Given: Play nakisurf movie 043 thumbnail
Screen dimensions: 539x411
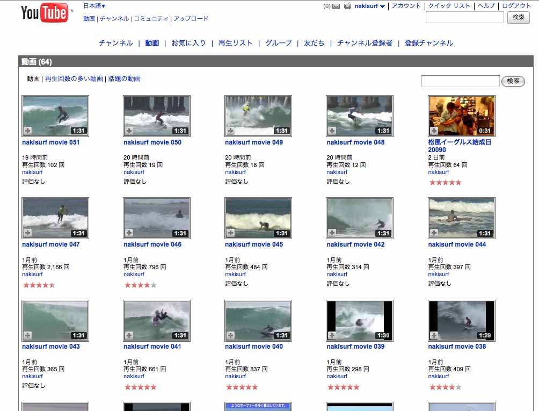Looking at the screenshot, I should point(55,321).
